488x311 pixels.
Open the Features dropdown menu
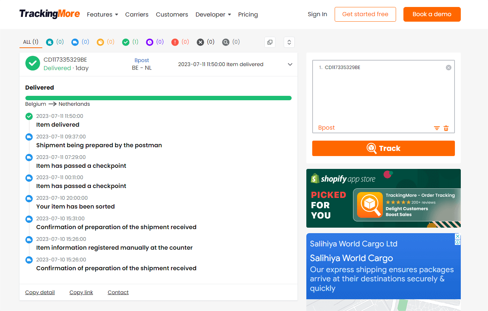[x=102, y=15]
